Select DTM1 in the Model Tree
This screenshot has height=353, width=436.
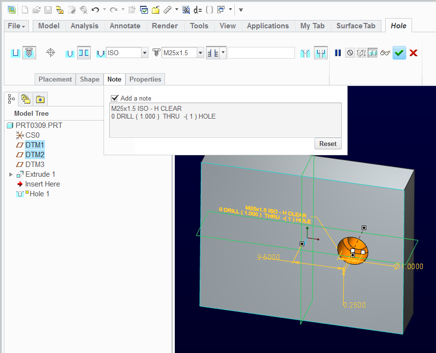pos(35,145)
